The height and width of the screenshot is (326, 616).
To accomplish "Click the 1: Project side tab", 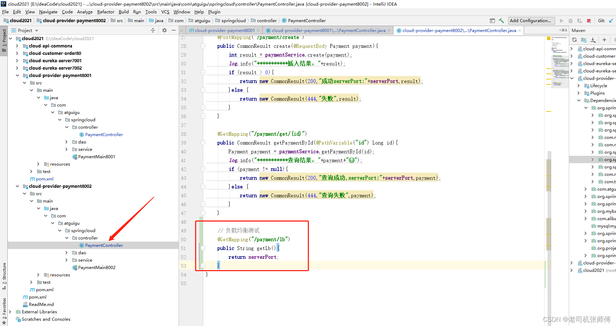I will click(4, 40).
